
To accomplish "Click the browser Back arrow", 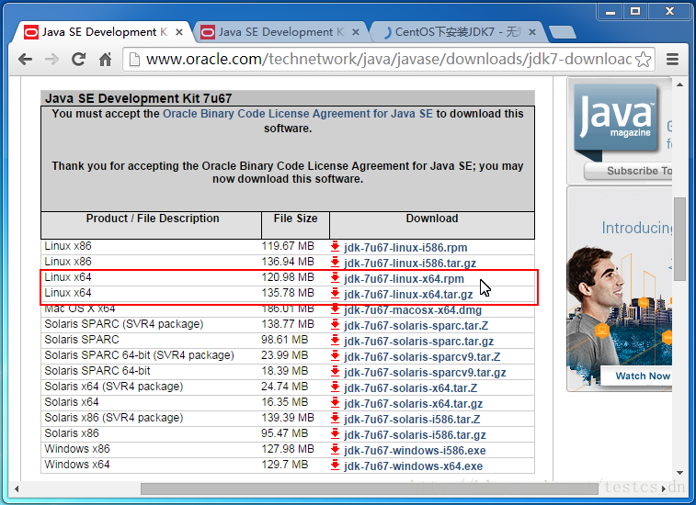I will click(26, 59).
